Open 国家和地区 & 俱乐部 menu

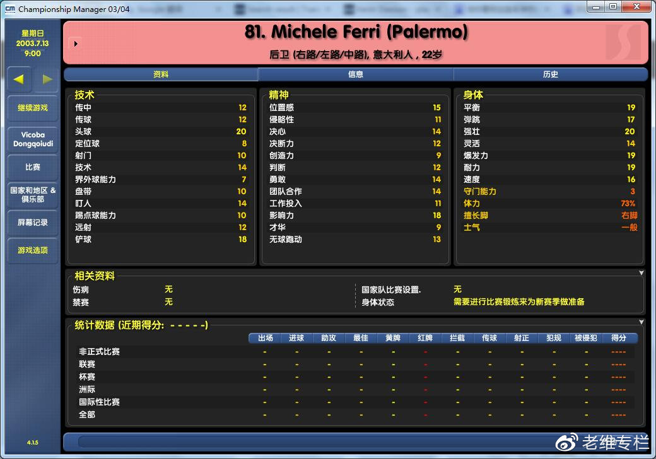[33, 195]
